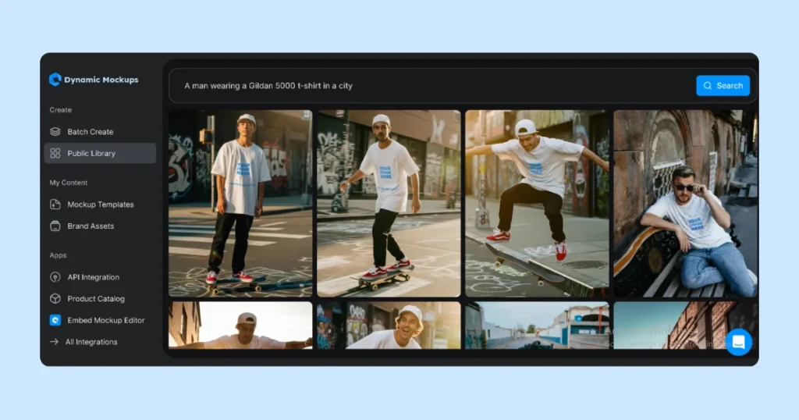799x420 pixels.
Task: Open the Batch Create menu item
Action: pos(90,132)
